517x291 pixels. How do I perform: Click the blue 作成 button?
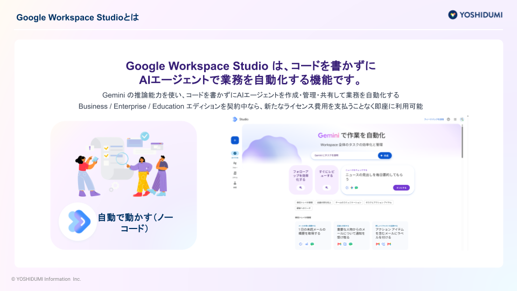pos(385,155)
